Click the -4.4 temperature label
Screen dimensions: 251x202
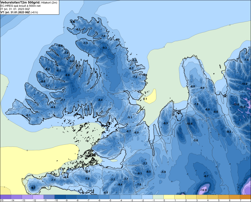coord(66,177)
